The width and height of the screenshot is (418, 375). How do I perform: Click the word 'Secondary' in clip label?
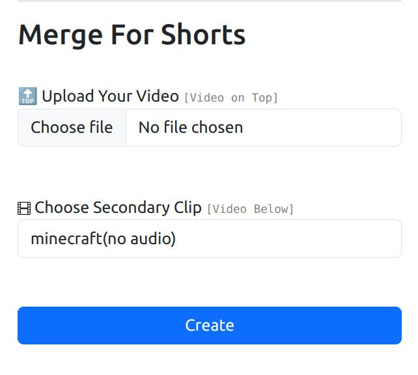coord(131,208)
